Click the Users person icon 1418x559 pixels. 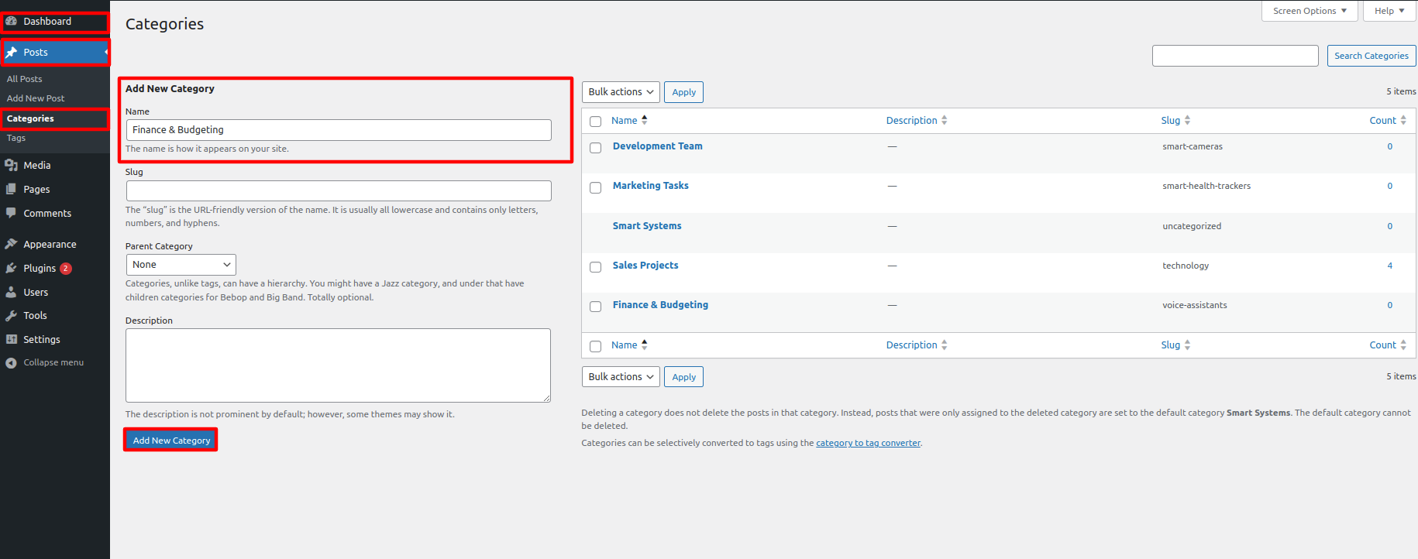coord(11,292)
